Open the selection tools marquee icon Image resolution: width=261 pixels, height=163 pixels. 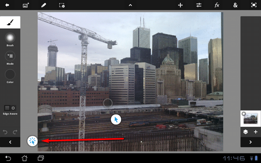[62, 5]
